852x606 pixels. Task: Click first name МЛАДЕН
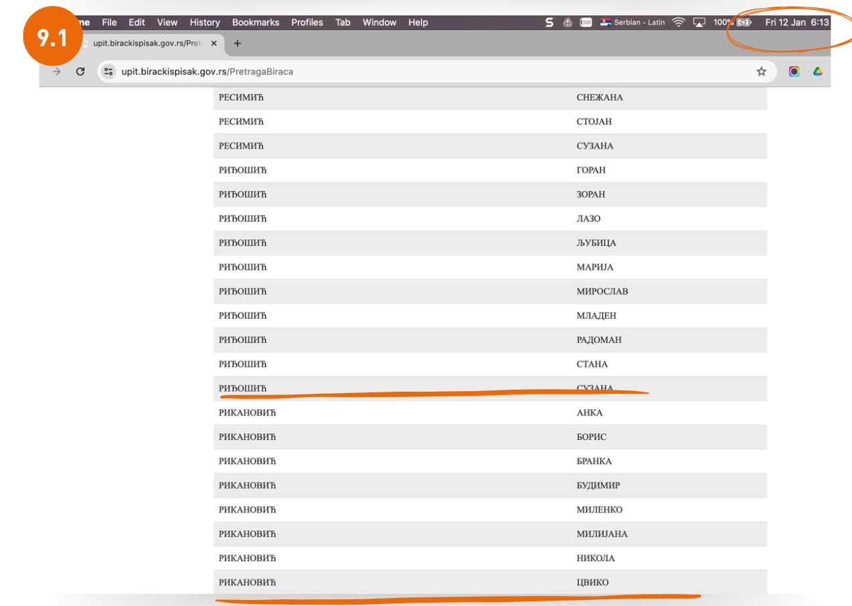(596, 315)
